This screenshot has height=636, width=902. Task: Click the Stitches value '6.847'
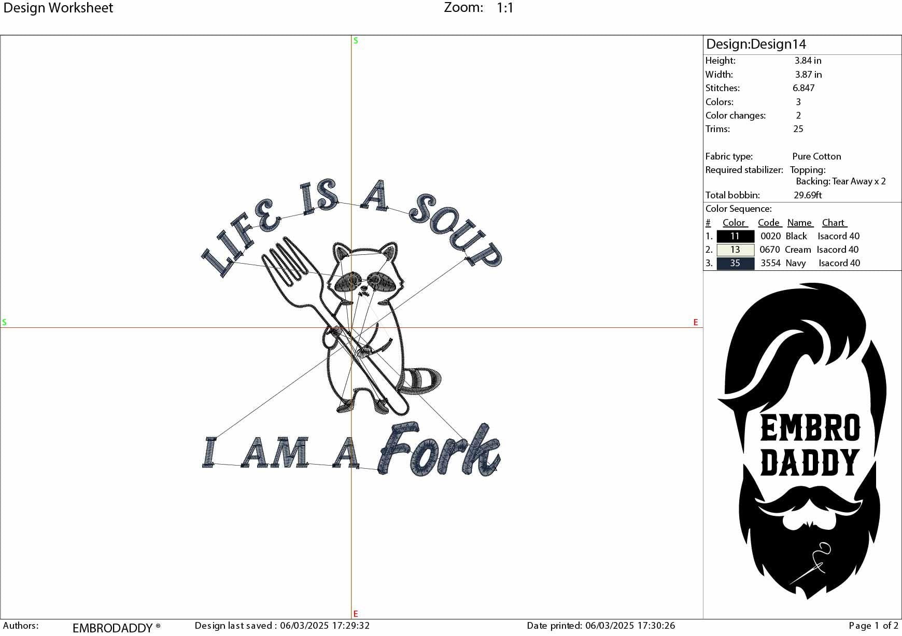(804, 88)
